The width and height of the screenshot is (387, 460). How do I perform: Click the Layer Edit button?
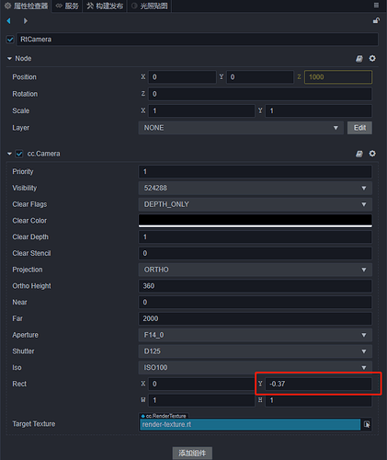pos(359,128)
